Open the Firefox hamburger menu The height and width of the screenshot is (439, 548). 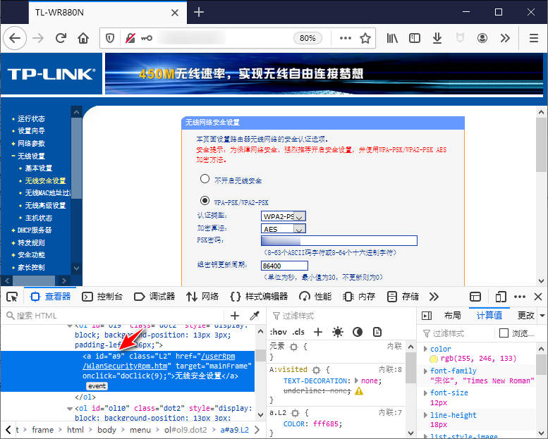[534, 38]
